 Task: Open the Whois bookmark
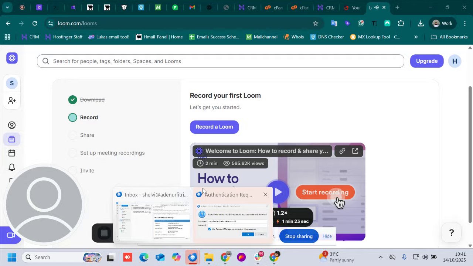(x=294, y=37)
